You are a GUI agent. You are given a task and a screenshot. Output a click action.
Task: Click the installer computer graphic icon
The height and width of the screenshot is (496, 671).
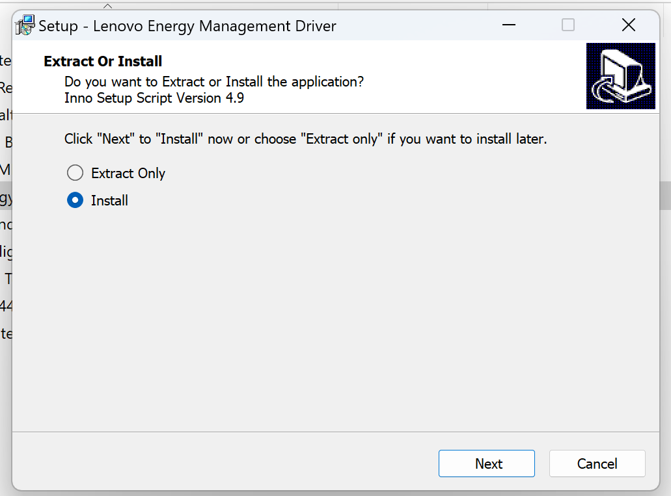(620, 76)
